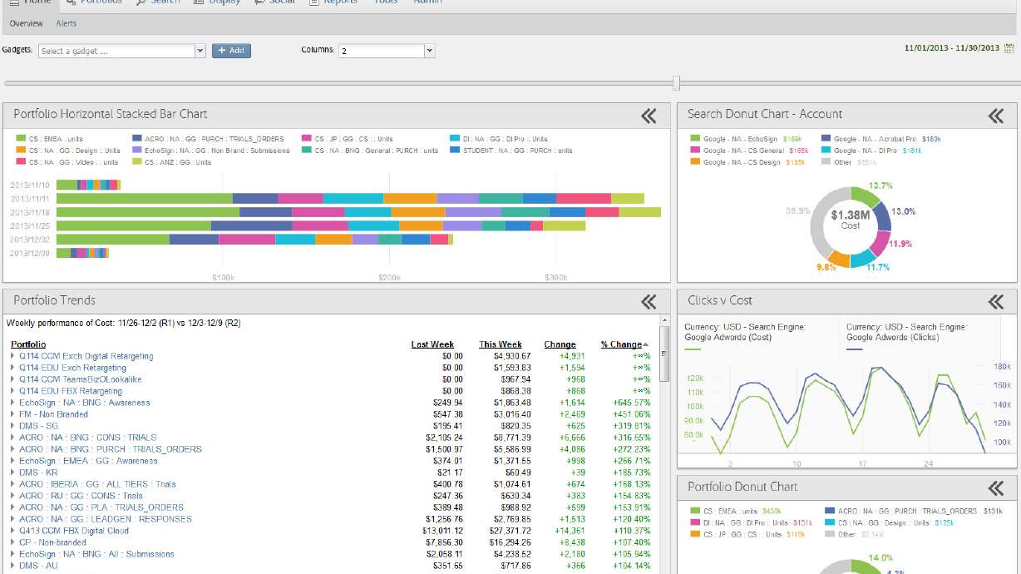Collapse the Search Donut Chart panel chevron
Viewport: 1021px width, 574px height.
pyautogui.click(x=994, y=116)
